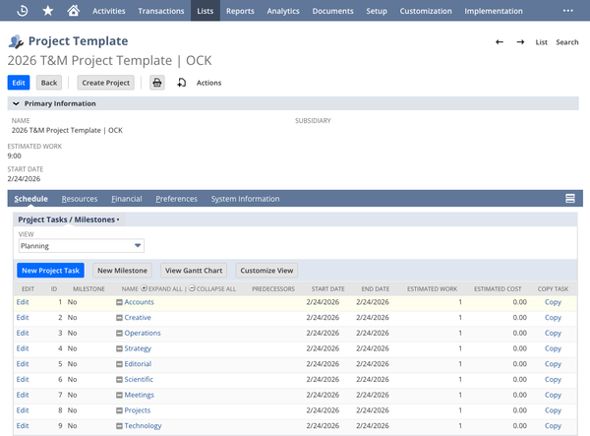The width and height of the screenshot is (590, 436).
Task: Click the New Project Task button
Action: click(51, 270)
